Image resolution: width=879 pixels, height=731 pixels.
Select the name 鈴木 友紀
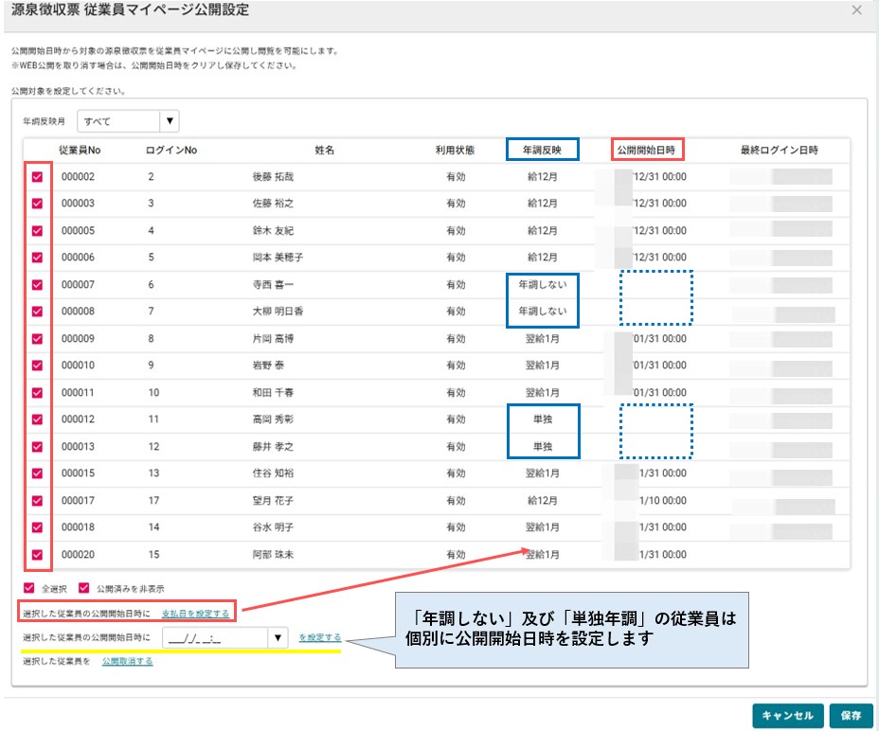273,230
